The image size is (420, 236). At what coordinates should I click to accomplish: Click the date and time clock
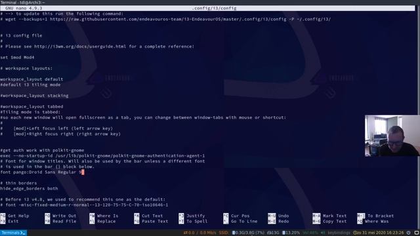(x=378, y=233)
